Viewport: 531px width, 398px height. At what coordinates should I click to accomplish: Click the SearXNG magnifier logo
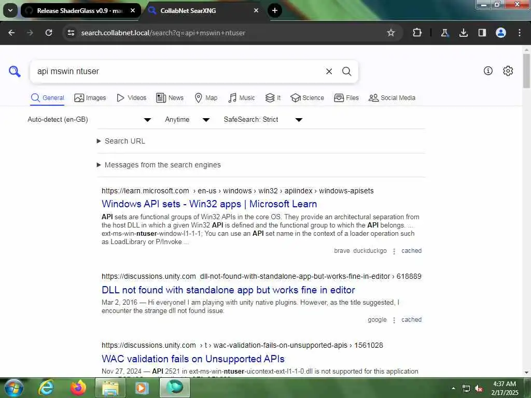tap(15, 72)
